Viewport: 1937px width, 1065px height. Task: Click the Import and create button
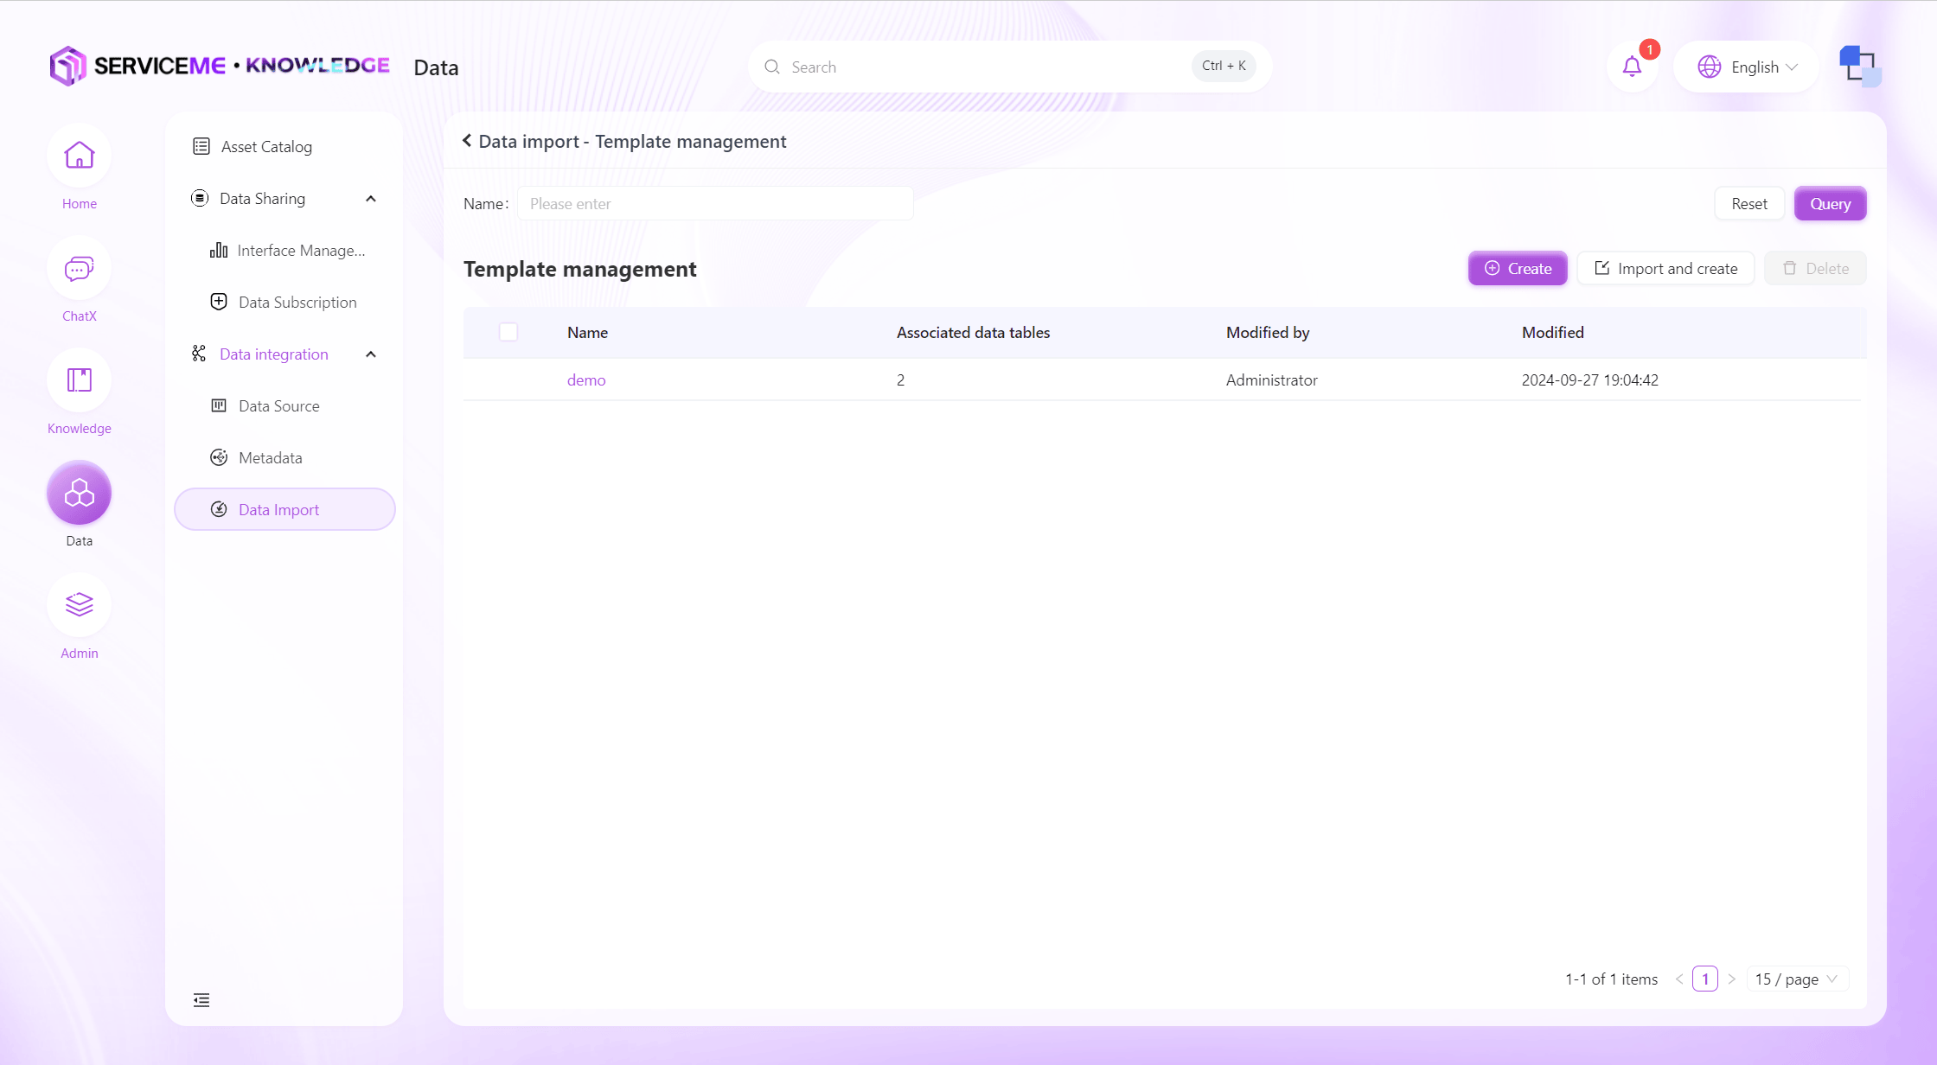(x=1665, y=268)
